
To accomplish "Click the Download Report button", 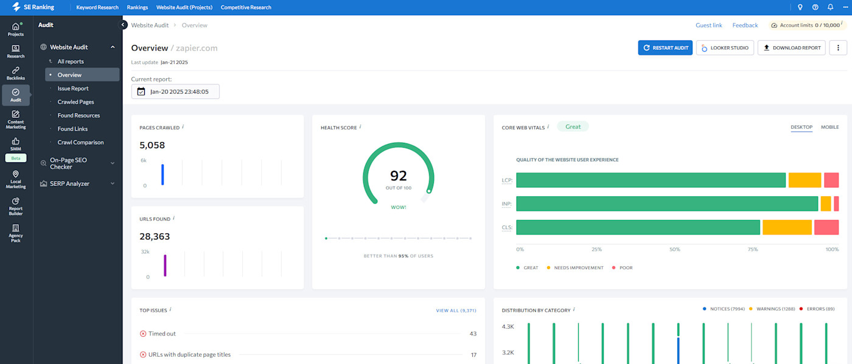I will tap(792, 48).
